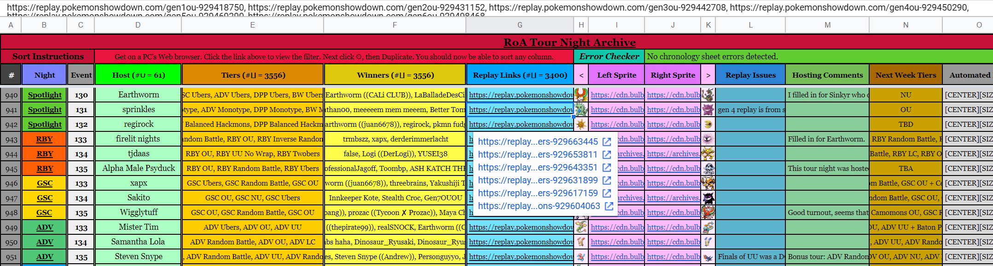Click 'No chronology sheet errors detected.' cell
993x266 pixels.
pyautogui.click(x=819, y=57)
